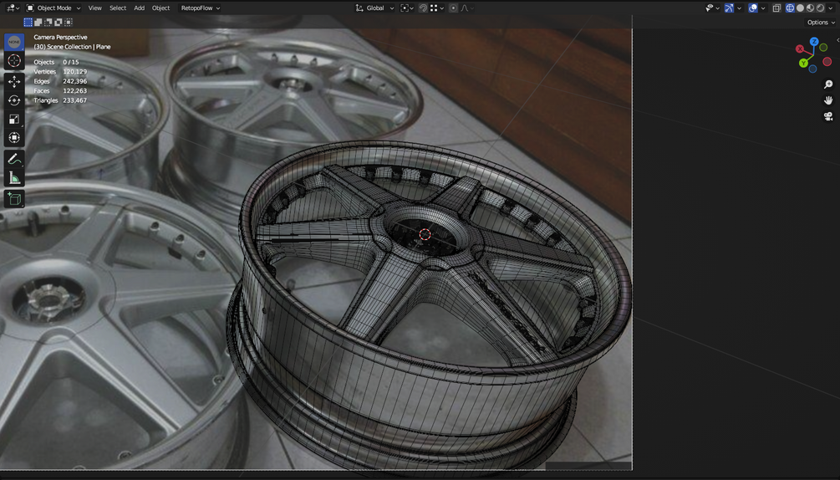840x480 pixels.
Task: Click '(30) Scene Collection | Plane' text
Action: pyautogui.click(x=73, y=47)
